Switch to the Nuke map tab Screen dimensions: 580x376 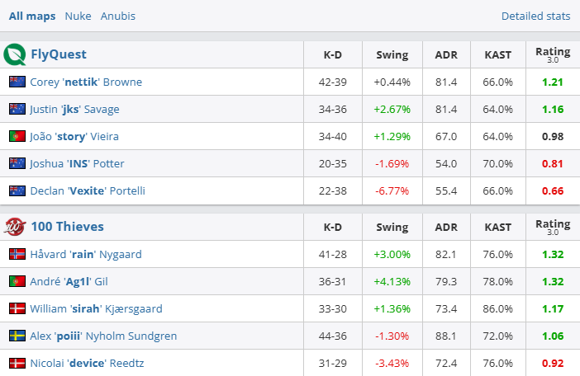78,16
